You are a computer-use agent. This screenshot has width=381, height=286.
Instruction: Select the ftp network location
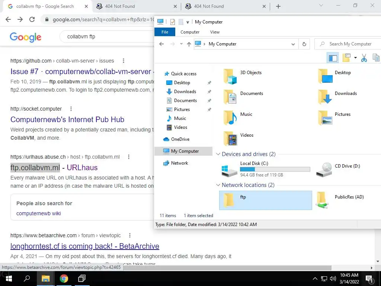point(266,200)
